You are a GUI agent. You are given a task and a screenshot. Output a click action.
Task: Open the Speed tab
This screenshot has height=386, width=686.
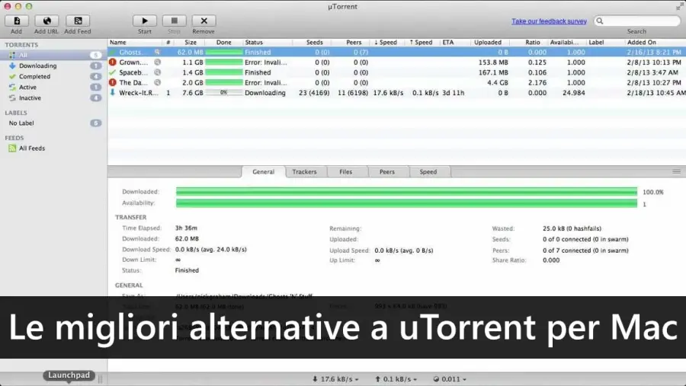pos(428,172)
